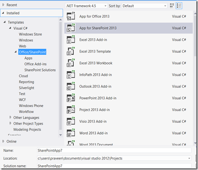Click the Word 2013 Add-in icon

[71, 133]
